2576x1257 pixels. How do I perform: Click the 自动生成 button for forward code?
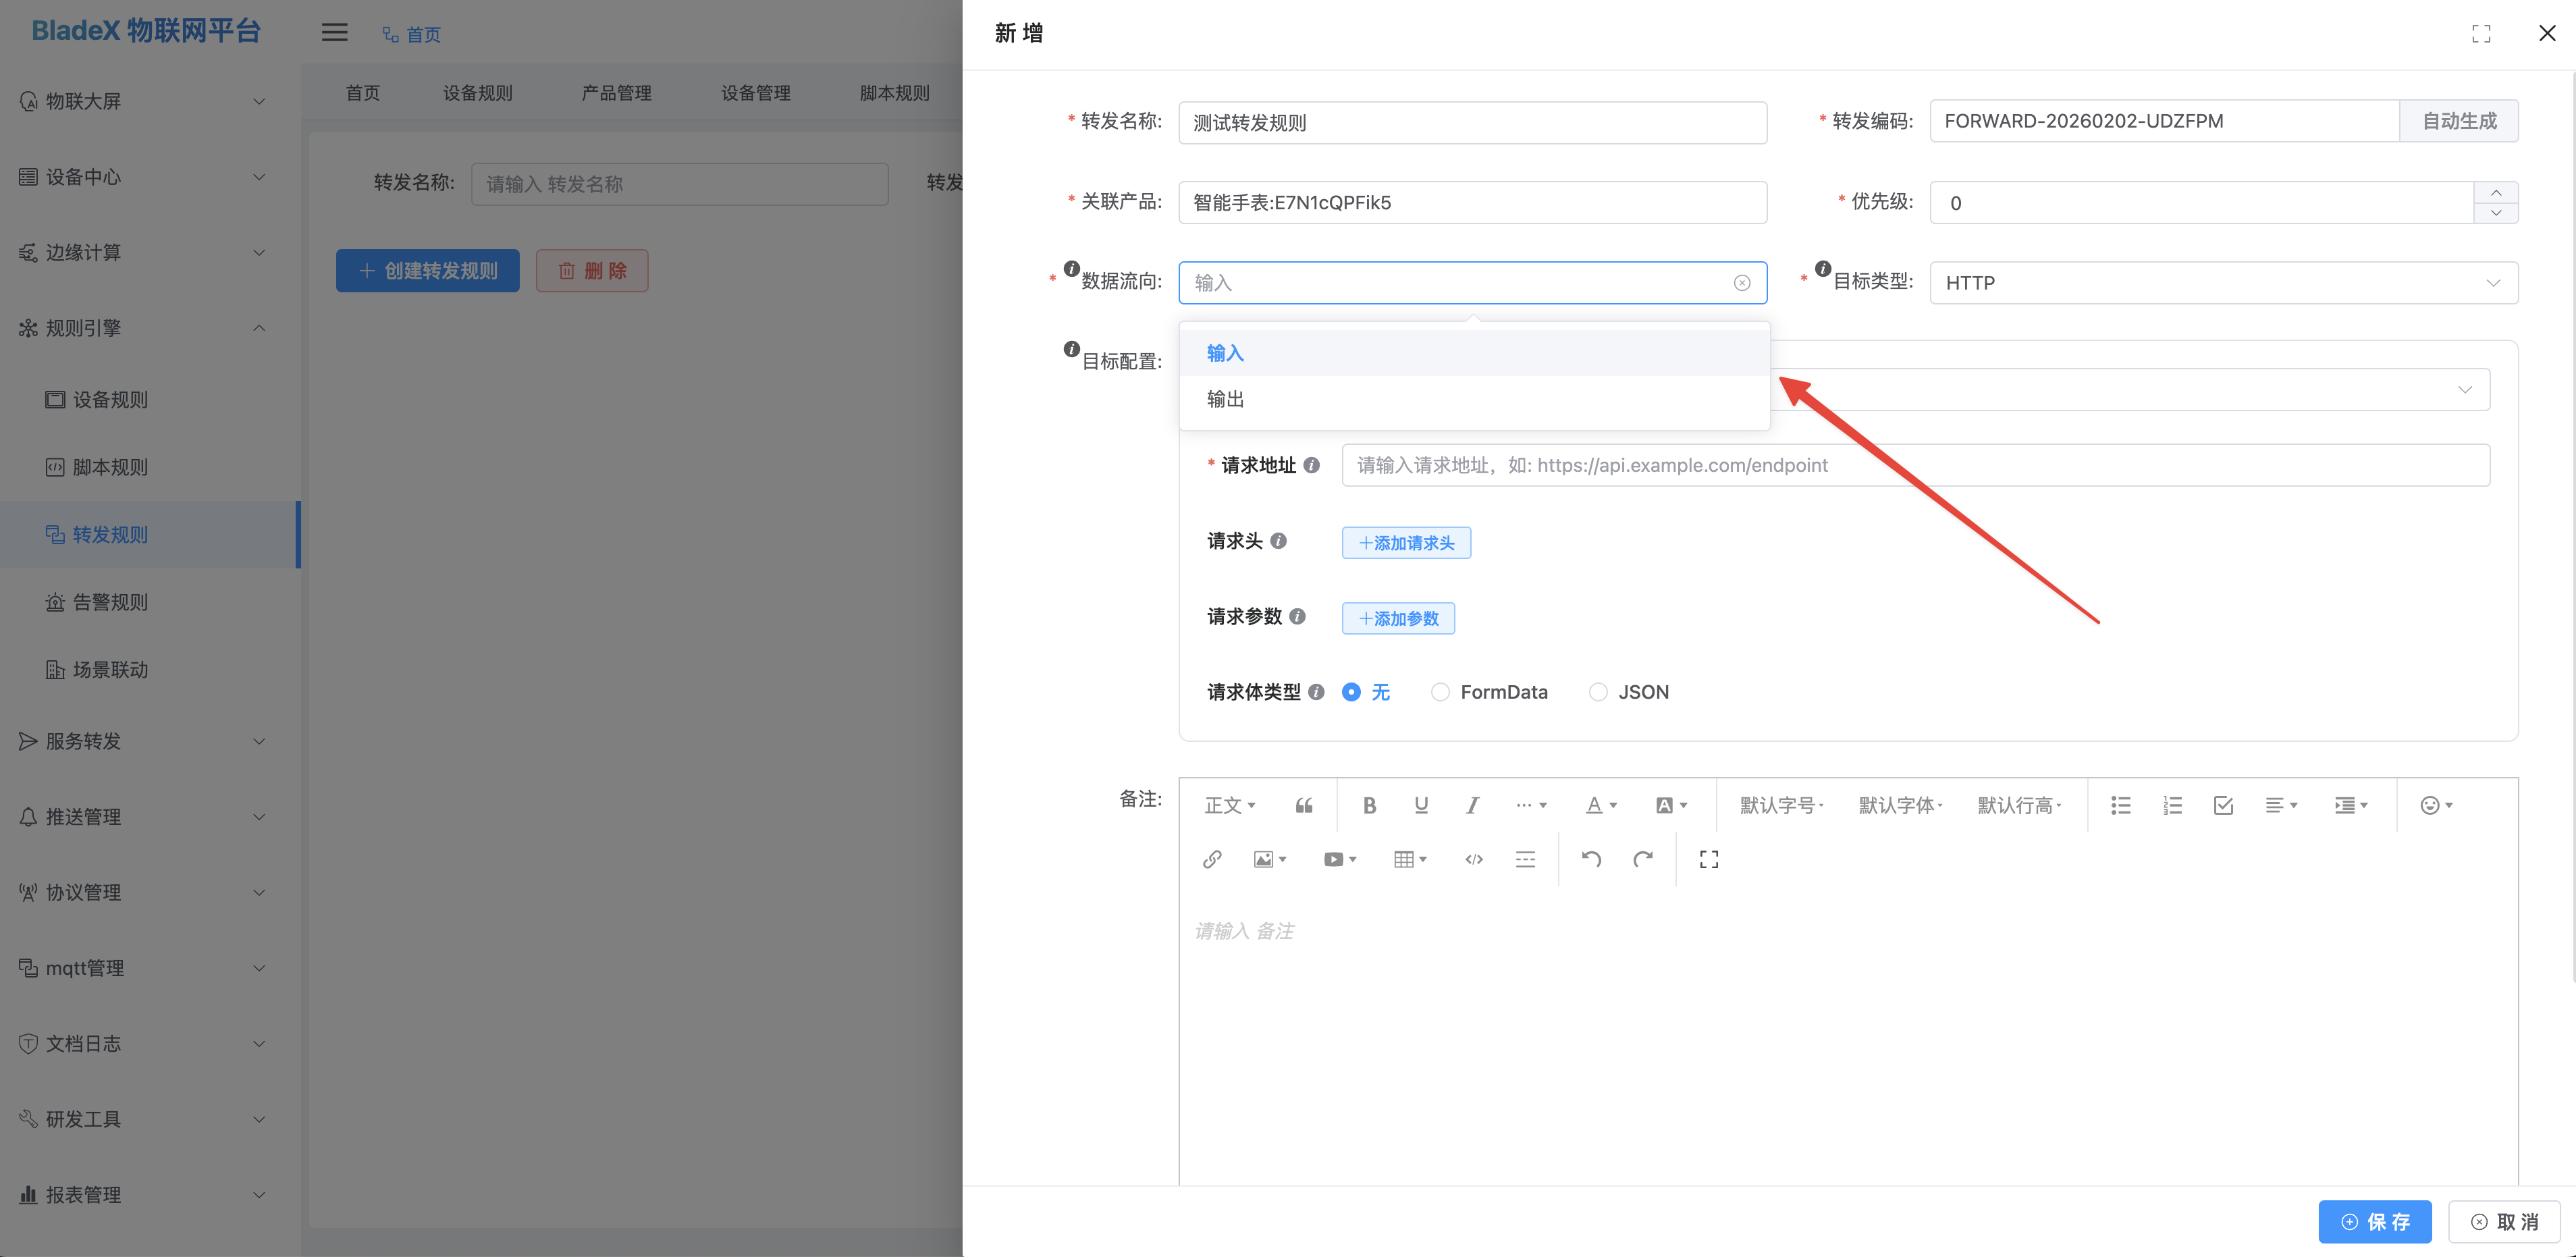tap(2459, 120)
